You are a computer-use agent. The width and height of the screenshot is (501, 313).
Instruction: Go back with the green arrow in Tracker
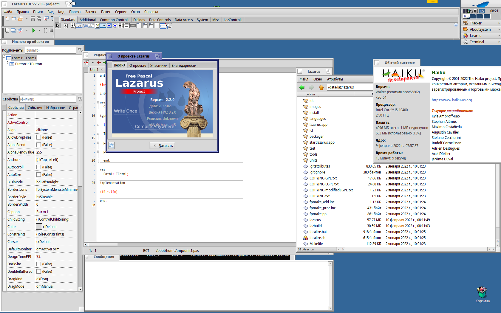tap(302, 87)
